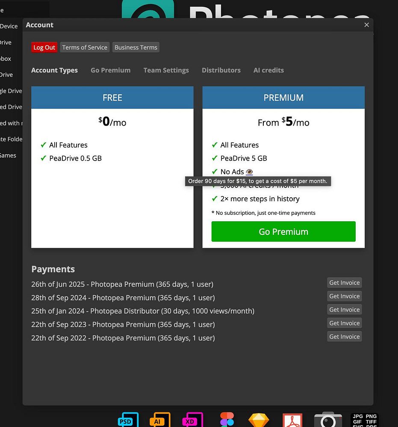Open the Team Settings tab
398x427 pixels.
click(166, 70)
